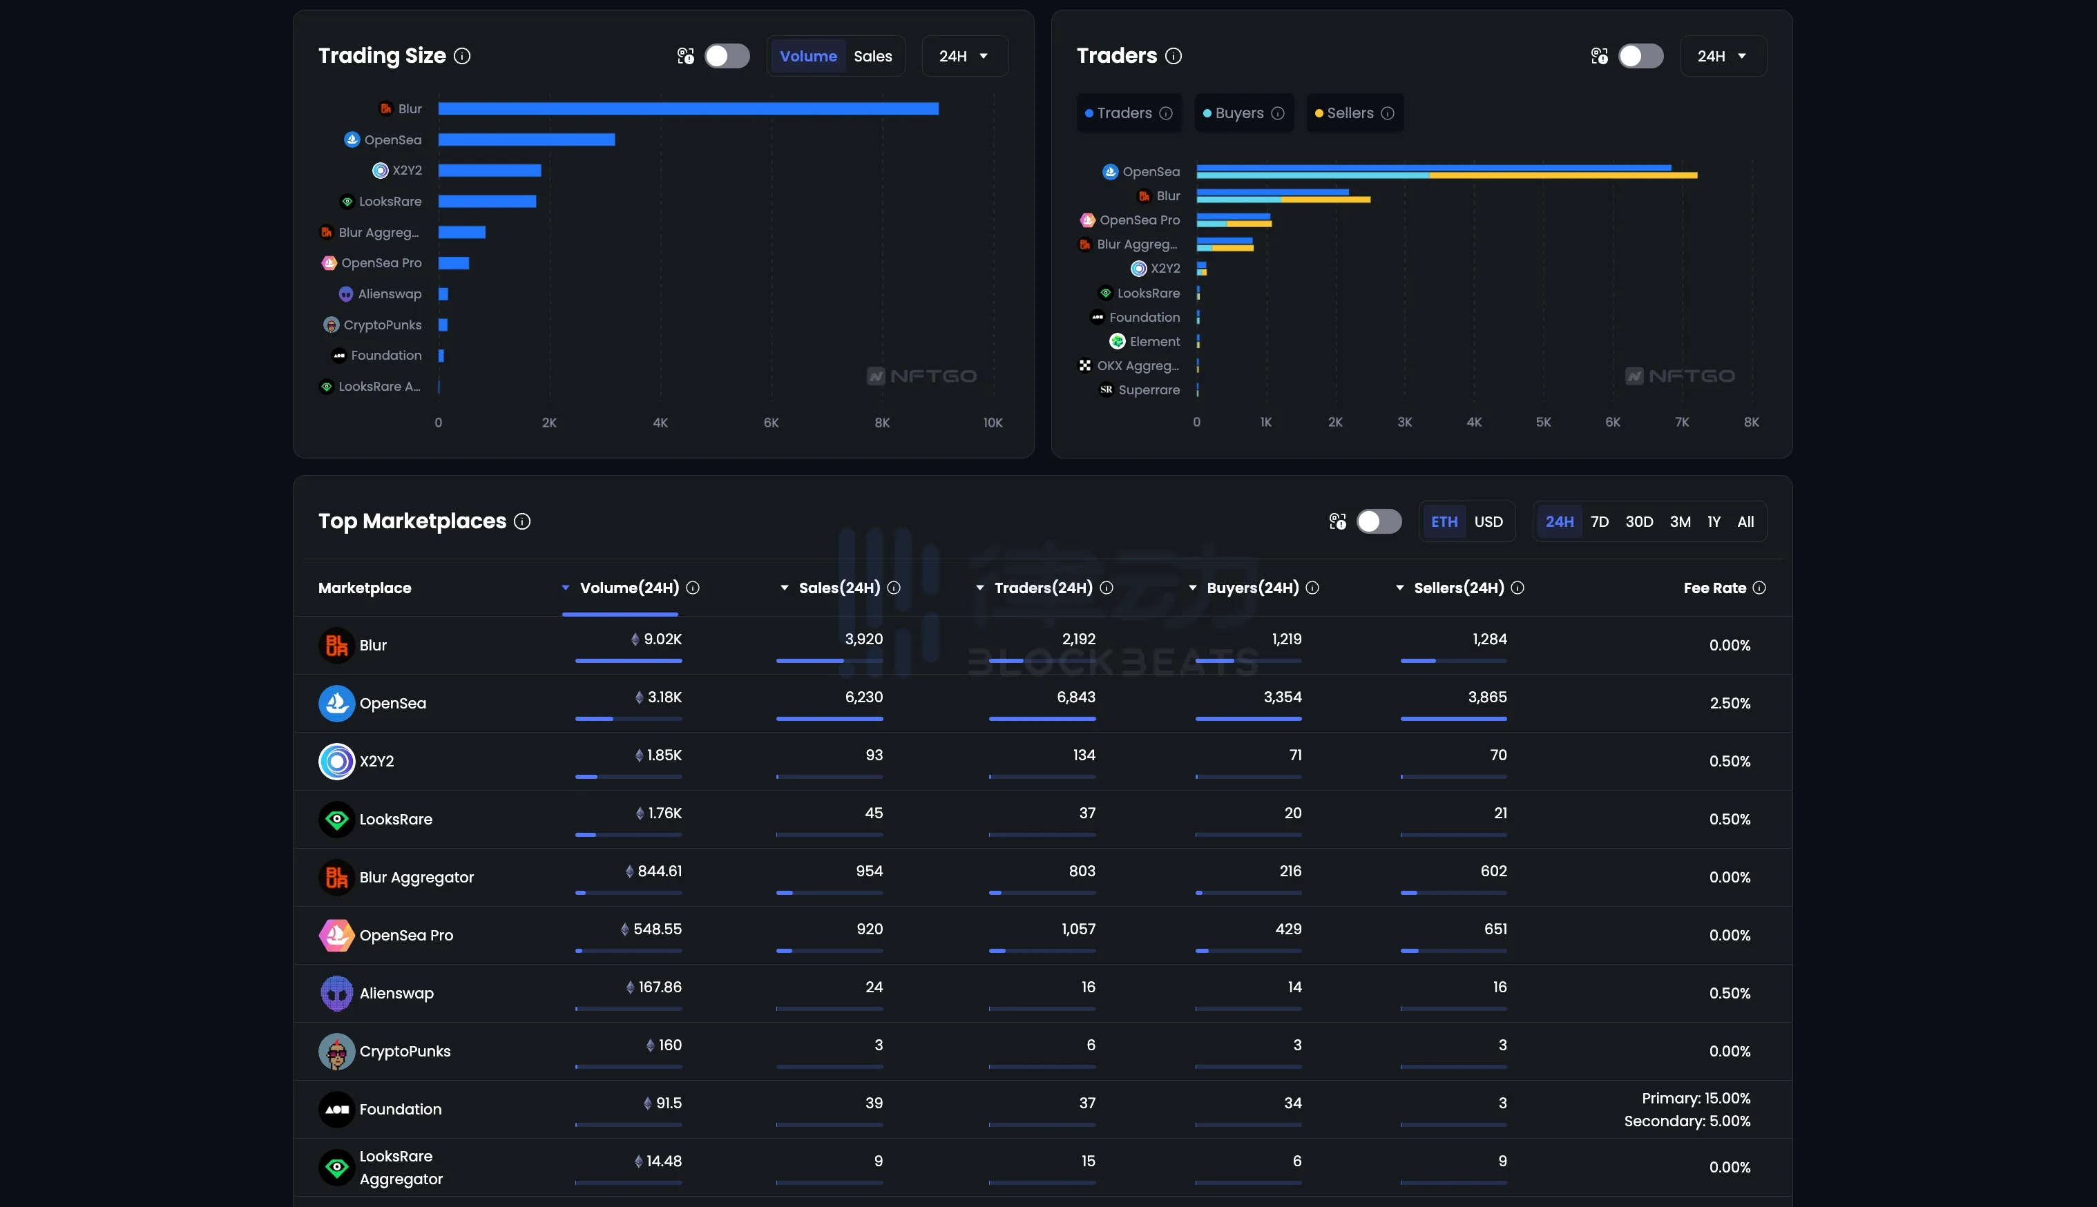The width and height of the screenshot is (2097, 1207).
Task: Toggle the switch in Trading Size panel
Action: pos(727,57)
